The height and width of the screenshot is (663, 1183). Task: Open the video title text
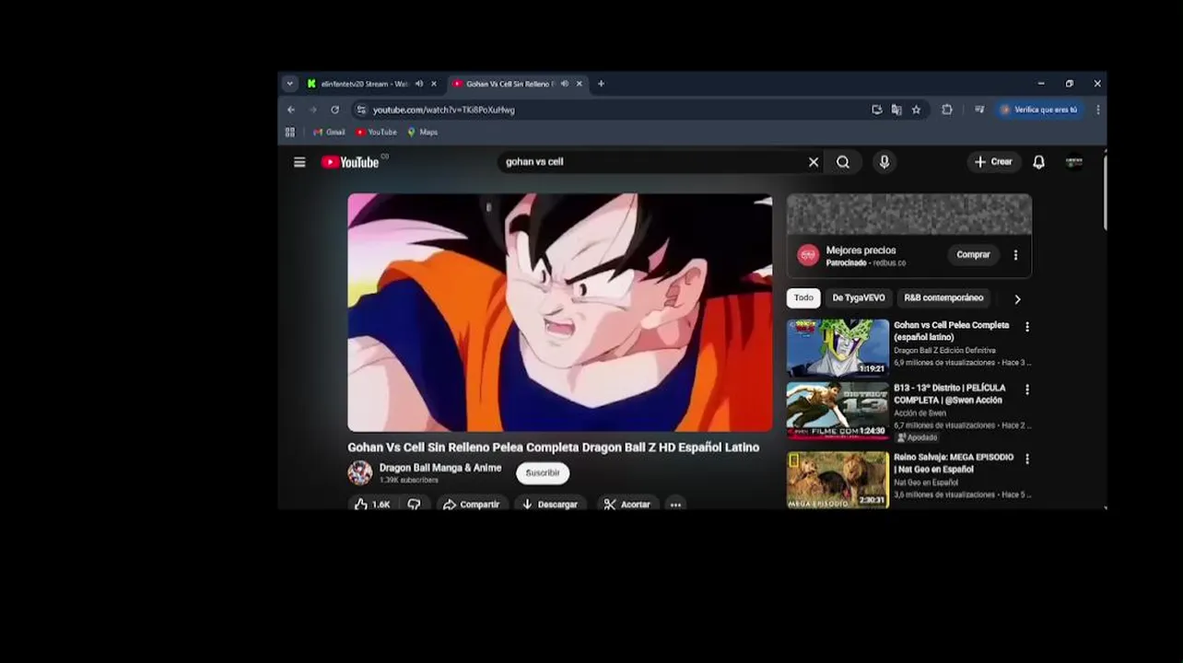553,448
